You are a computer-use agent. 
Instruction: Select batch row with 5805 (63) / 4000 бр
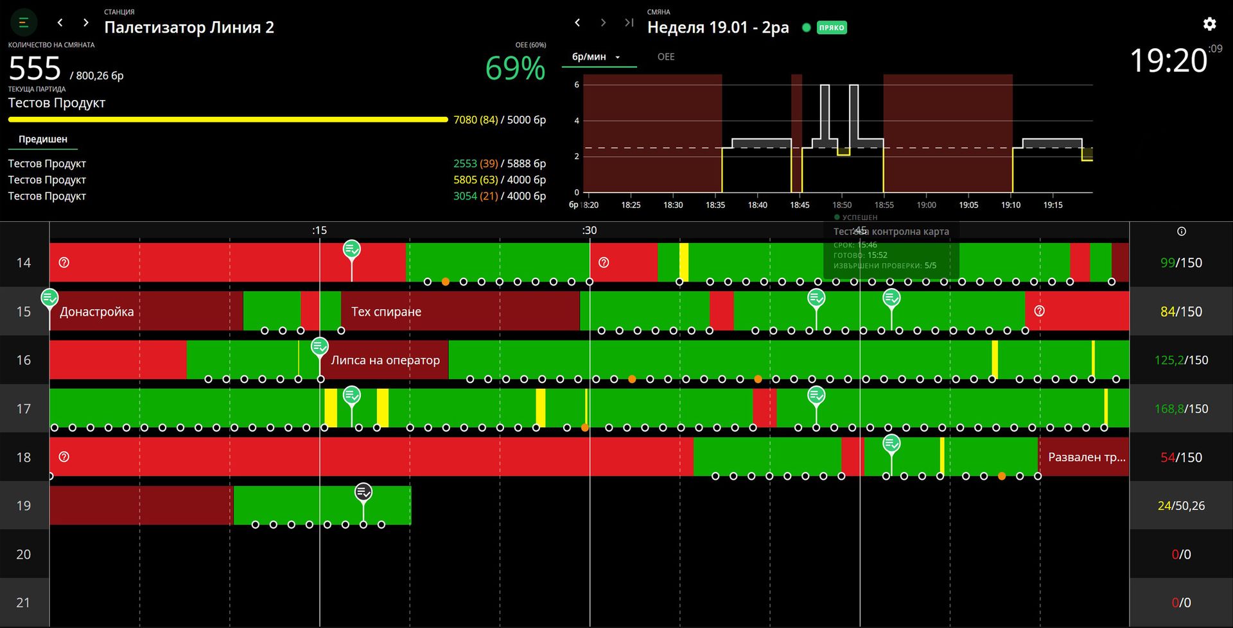[277, 180]
